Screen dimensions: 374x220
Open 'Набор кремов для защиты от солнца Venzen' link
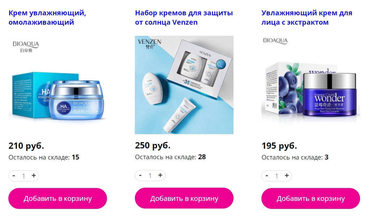pyautogui.click(x=184, y=18)
